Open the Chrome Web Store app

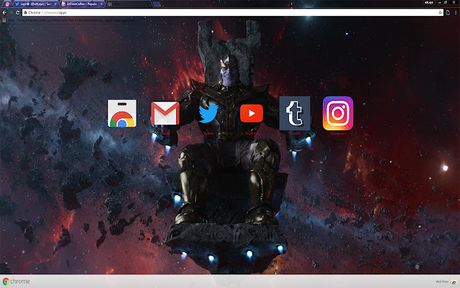pyautogui.click(x=121, y=114)
